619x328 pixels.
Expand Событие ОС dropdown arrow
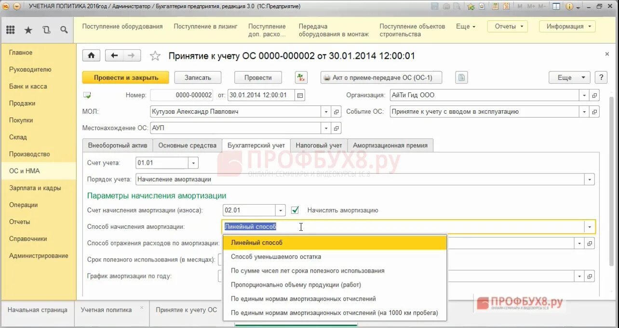584,112
